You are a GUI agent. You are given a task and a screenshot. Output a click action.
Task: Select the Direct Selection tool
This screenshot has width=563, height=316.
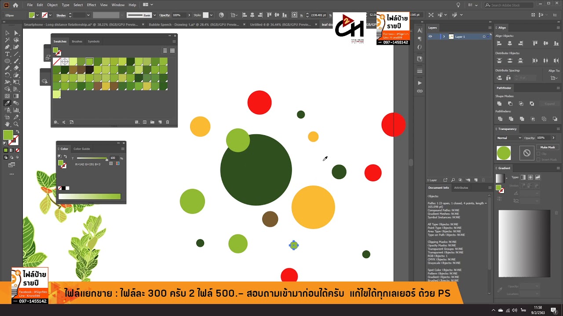pos(16,33)
